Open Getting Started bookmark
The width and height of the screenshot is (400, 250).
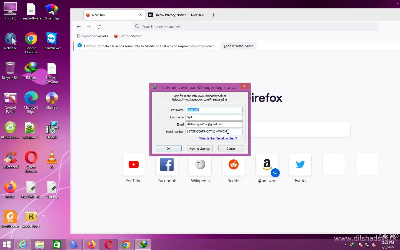point(128,36)
